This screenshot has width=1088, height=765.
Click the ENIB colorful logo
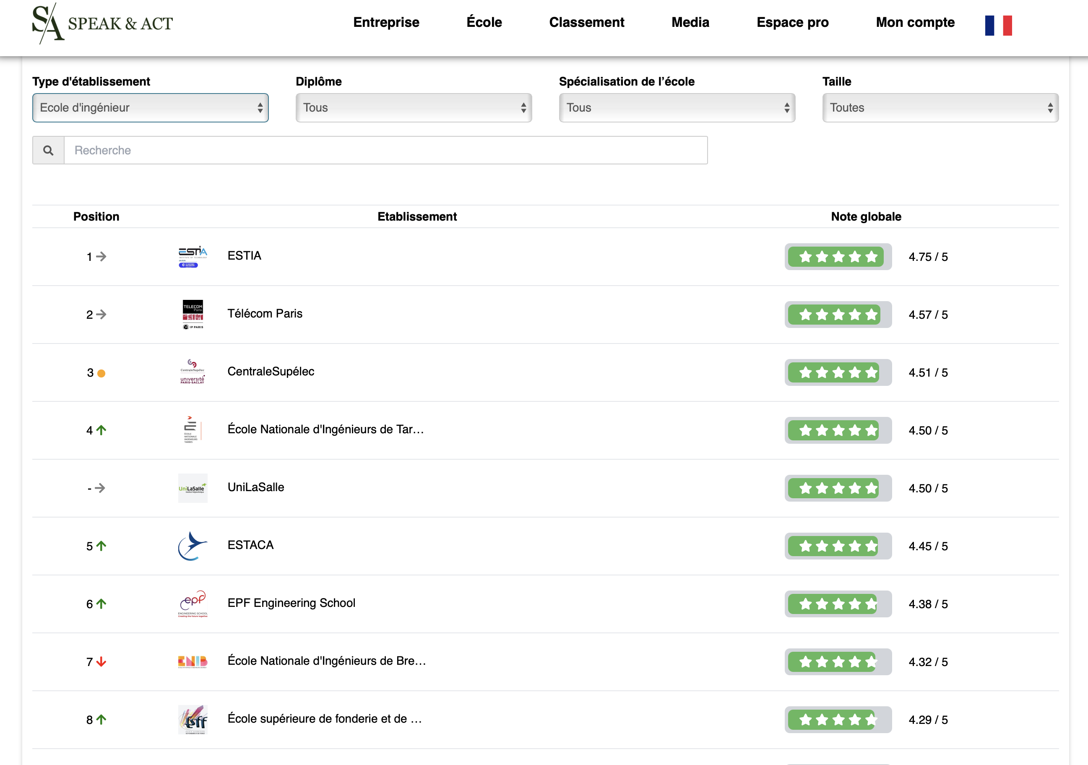point(193,662)
